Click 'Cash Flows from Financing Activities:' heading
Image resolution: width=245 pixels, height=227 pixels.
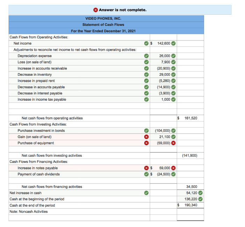[x=39, y=162]
